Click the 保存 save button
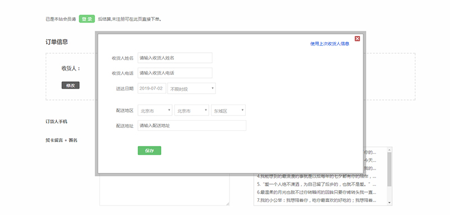 coord(149,150)
